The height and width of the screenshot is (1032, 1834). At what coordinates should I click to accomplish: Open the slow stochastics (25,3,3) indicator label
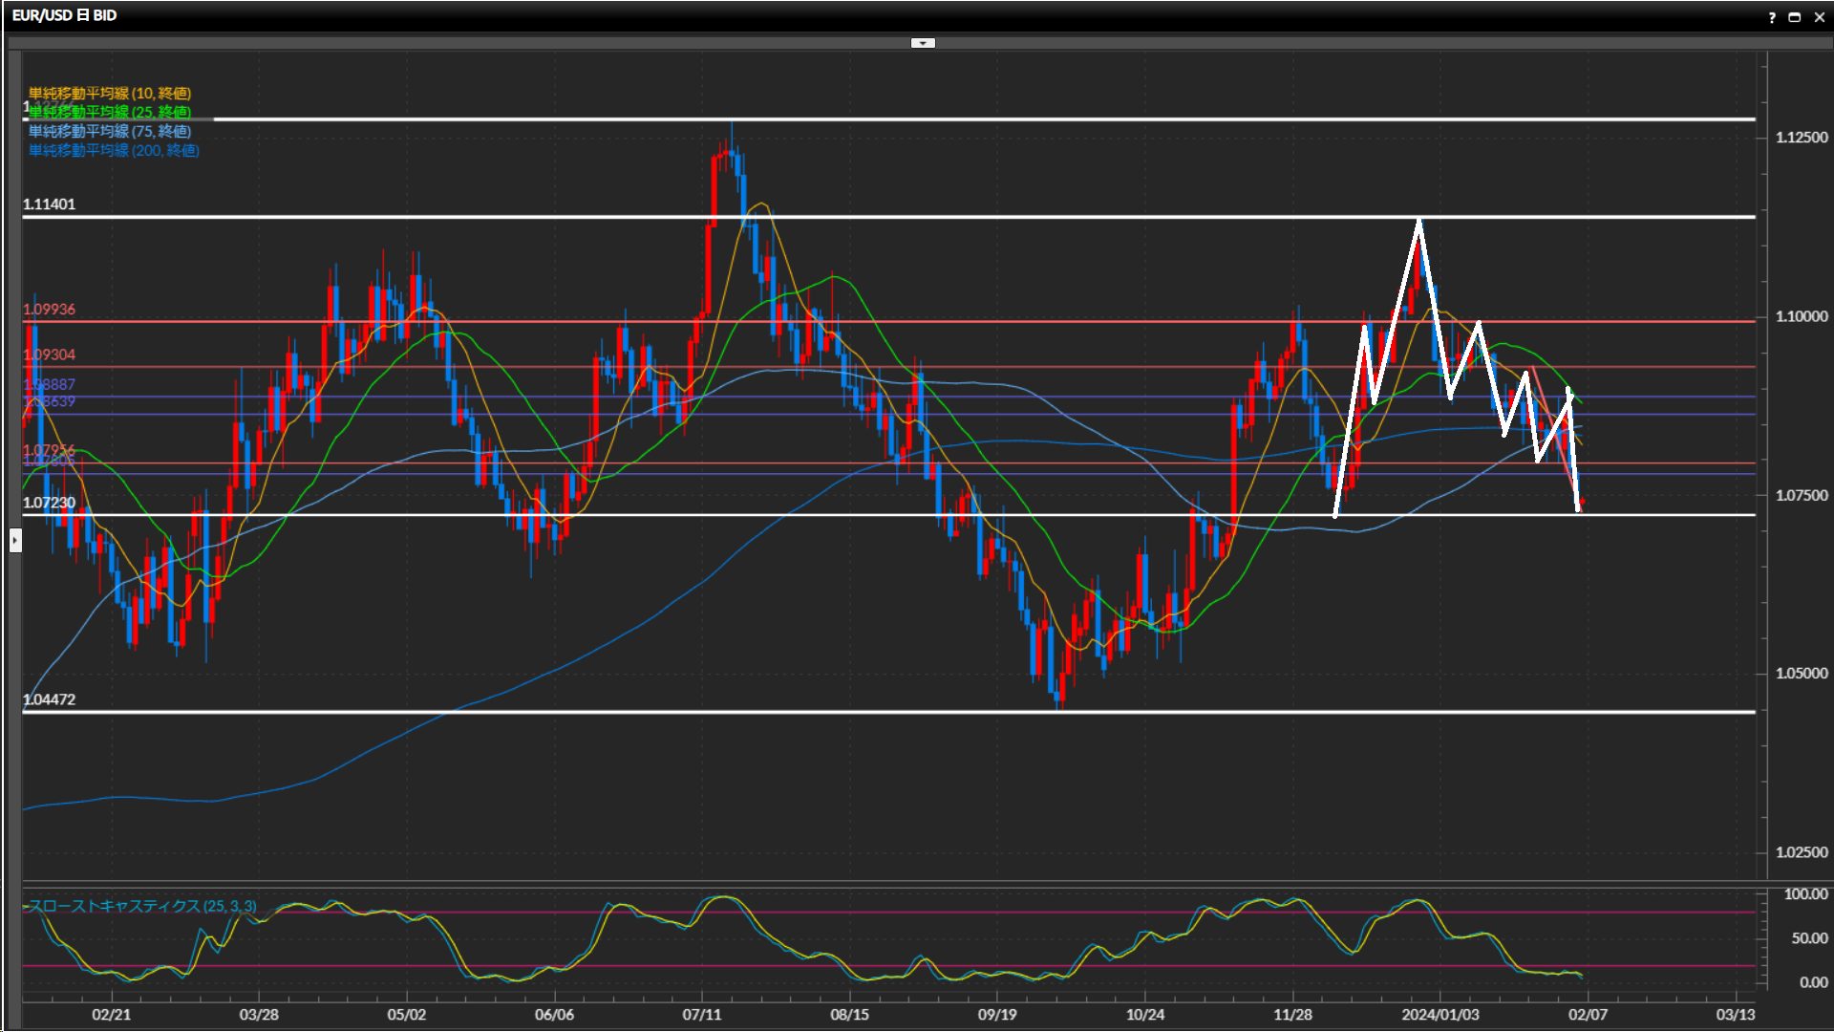tap(141, 906)
